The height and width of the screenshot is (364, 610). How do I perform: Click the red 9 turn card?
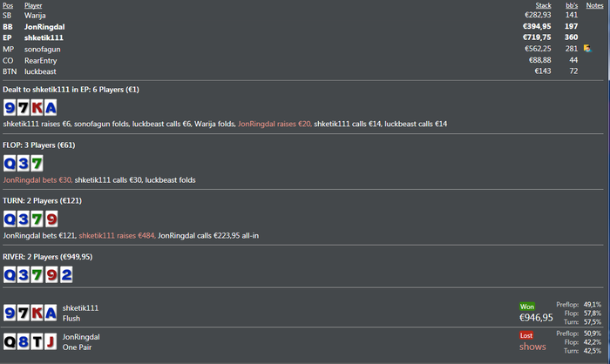tap(51, 219)
